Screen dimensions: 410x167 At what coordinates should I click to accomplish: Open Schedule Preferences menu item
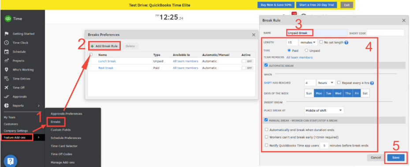[66, 138]
